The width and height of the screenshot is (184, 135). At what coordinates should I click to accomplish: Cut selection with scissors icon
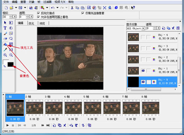(72, 8)
